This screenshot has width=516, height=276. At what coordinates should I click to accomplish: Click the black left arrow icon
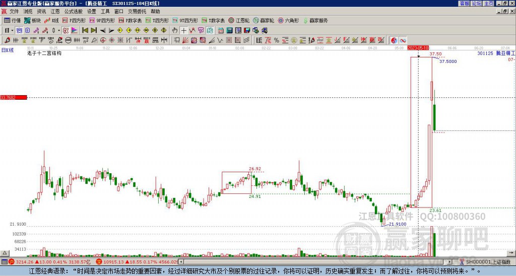click(103, 31)
